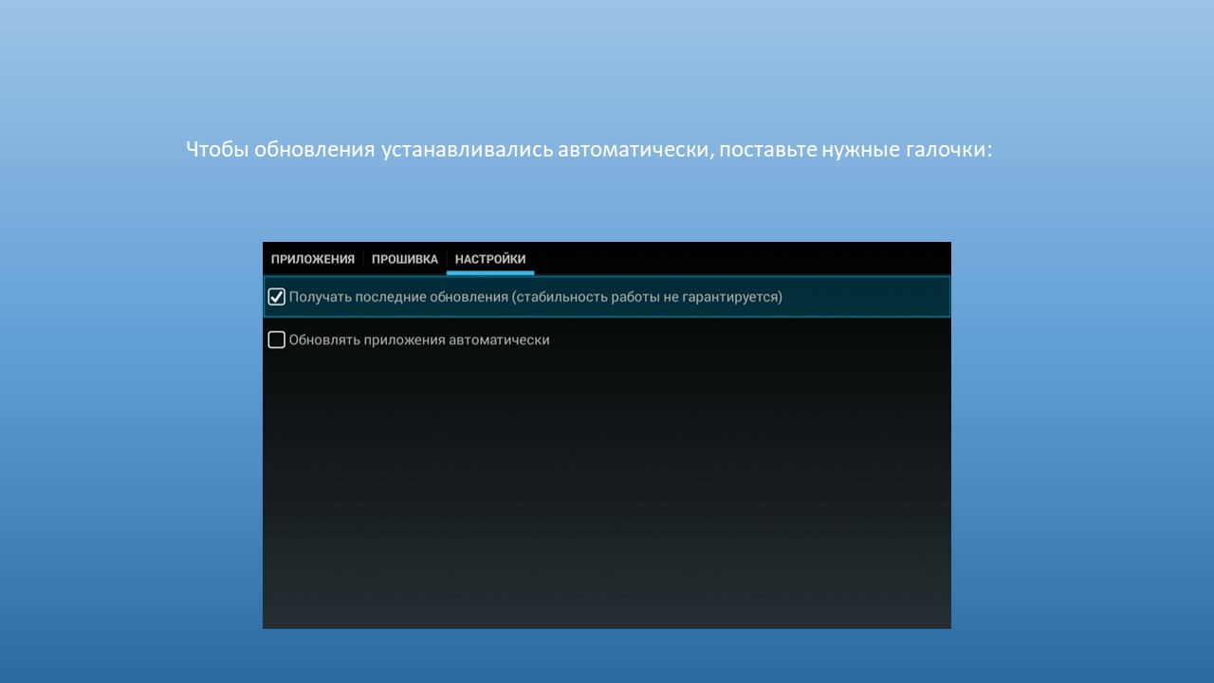Click the label Обновлять приложения автоматически
Image resolution: width=1214 pixels, height=683 pixels.
(x=419, y=340)
